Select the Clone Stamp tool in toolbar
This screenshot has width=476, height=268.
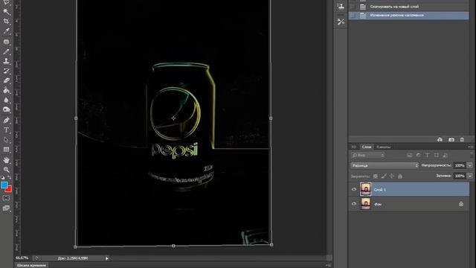coord(6,61)
